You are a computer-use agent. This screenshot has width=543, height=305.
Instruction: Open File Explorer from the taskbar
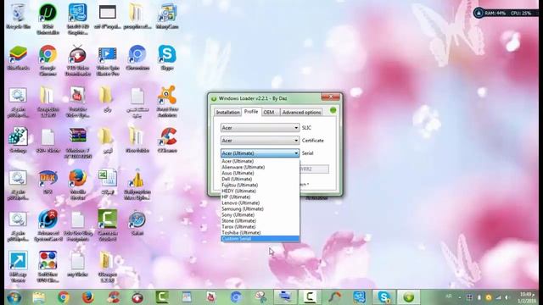pyautogui.click(x=39, y=297)
